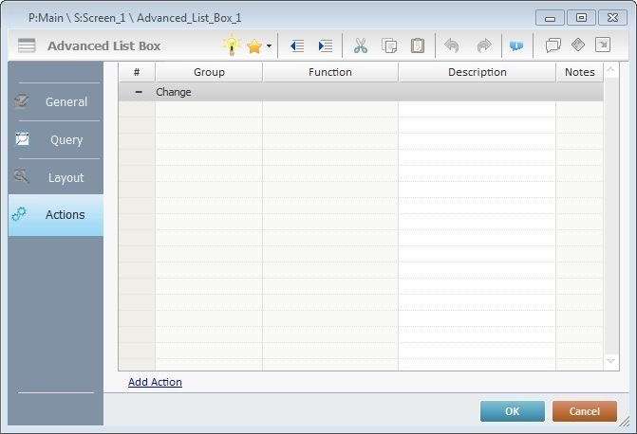Open the General tab

point(56,101)
